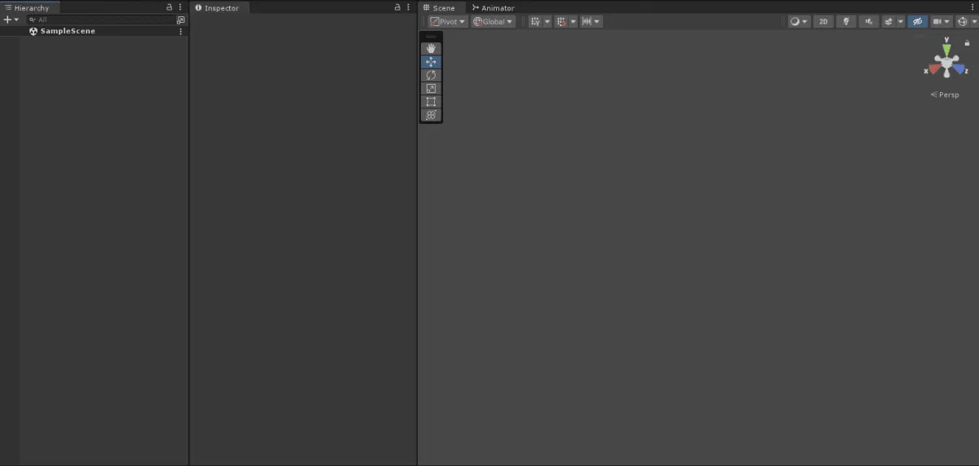The image size is (979, 466).
Task: Open the snap increment dropdown arrow
Action: pyautogui.click(x=573, y=22)
